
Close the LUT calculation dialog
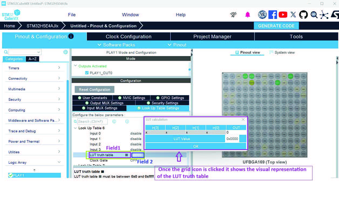click(243, 119)
